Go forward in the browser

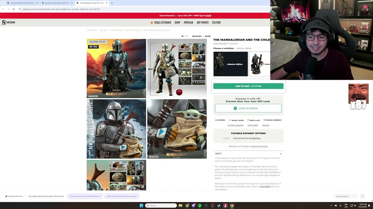pyautogui.click(x=8, y=9)
